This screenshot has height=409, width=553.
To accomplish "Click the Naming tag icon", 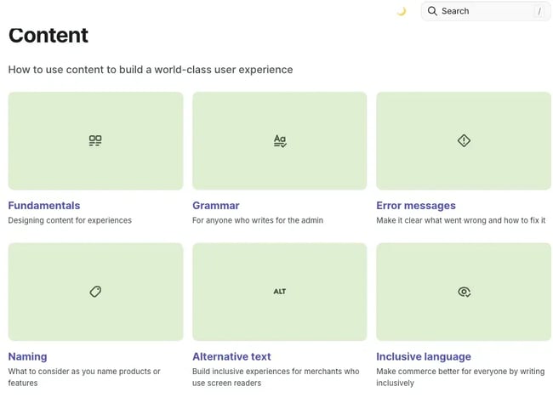I will [x=95, y=292].
